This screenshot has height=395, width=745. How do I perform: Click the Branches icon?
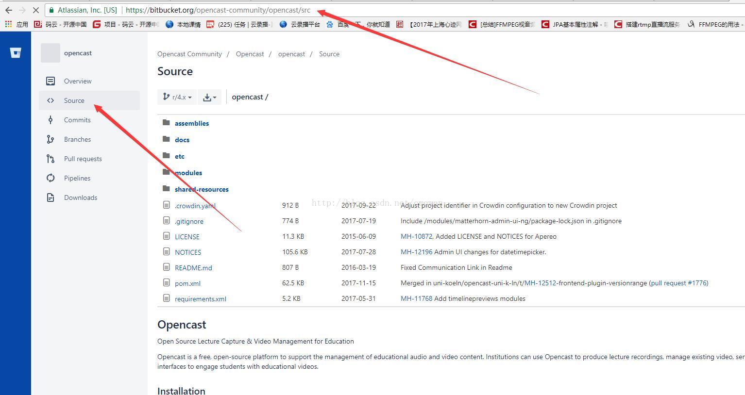point(51,139)
